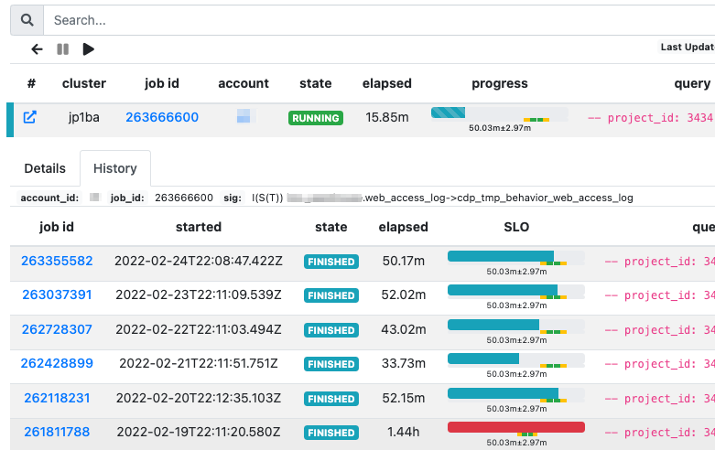Click the search magnifier icon
This screenshot has height=450, width=715.
[x=27, y=19]
